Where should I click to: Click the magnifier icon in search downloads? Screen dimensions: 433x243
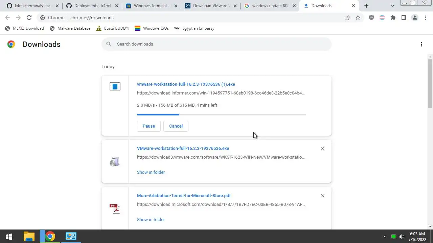coord(109,44)
